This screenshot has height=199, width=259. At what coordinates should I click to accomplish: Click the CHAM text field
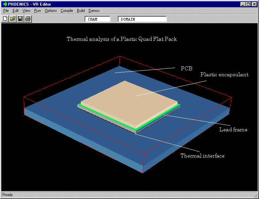97,19
